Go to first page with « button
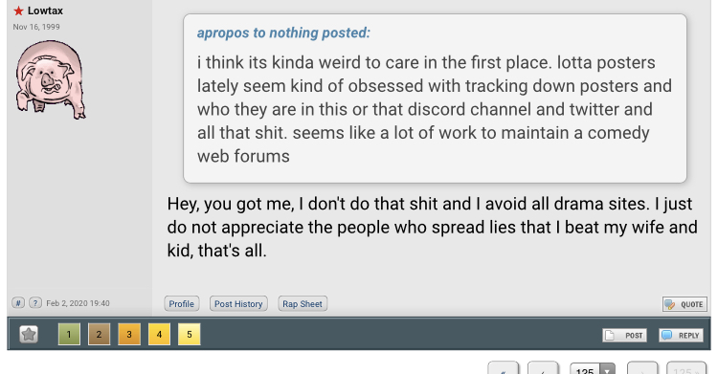The width and height of the screenshot is (718, 374). coord(504,368)
